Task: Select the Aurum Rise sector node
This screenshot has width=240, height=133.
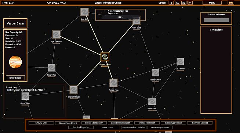Action: click(113, 83)
